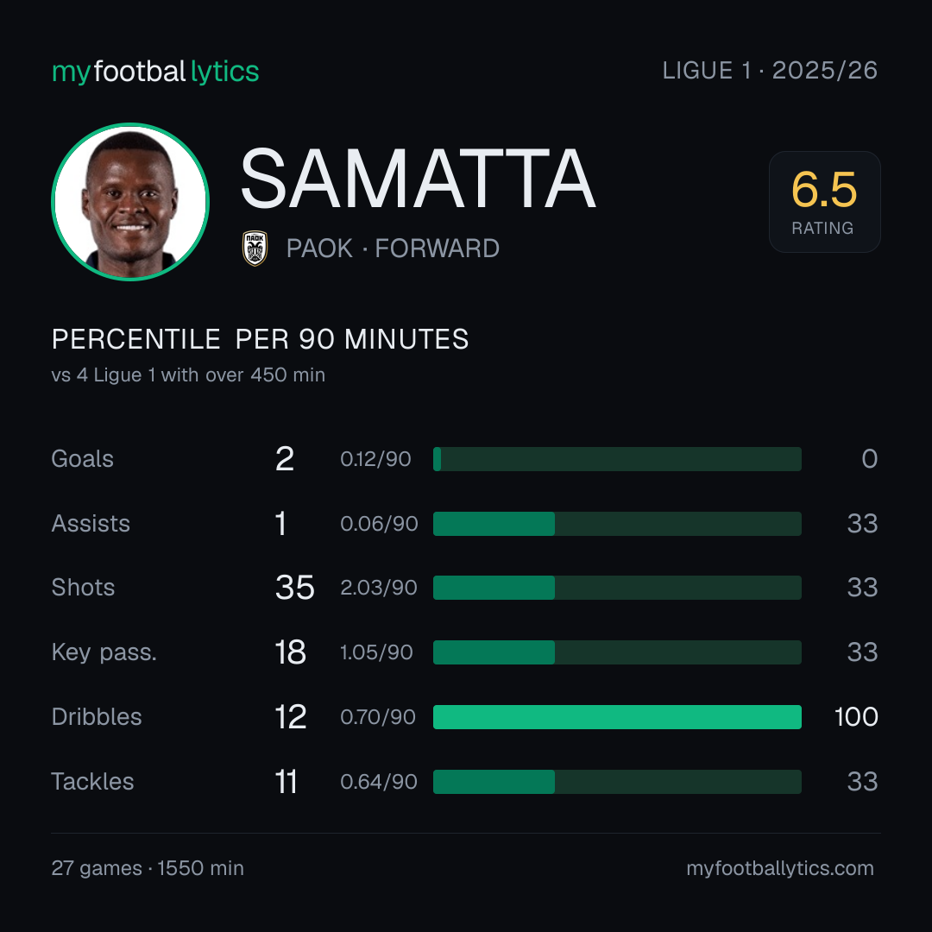Click the Goals percentile bar
932x932 pixels.
point(617,459)
